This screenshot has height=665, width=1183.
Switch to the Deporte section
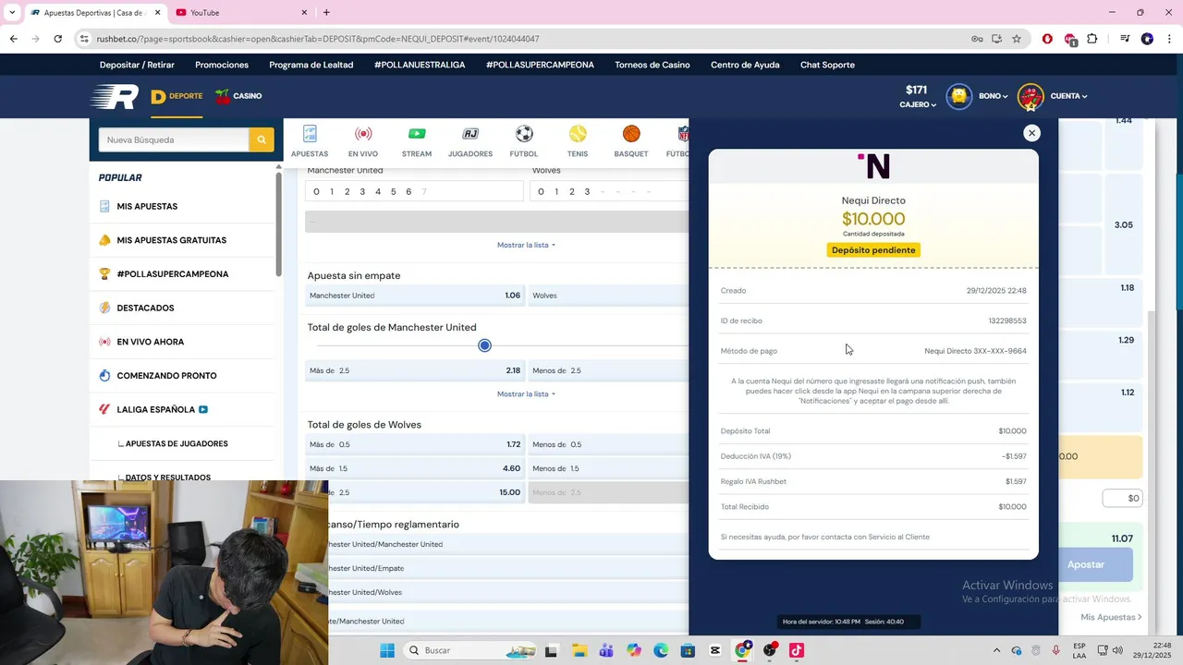pyautogui.click(x=177, y=96)
